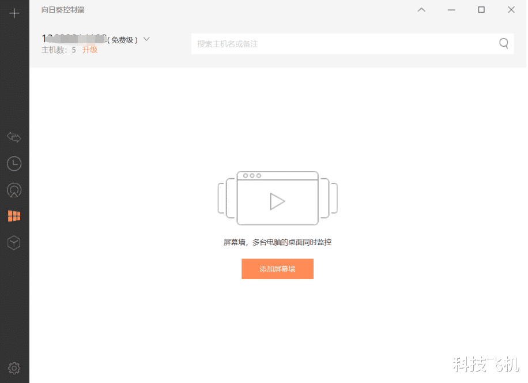
Task: Select the remote control by code icon
Action: [x=14, y=189]
